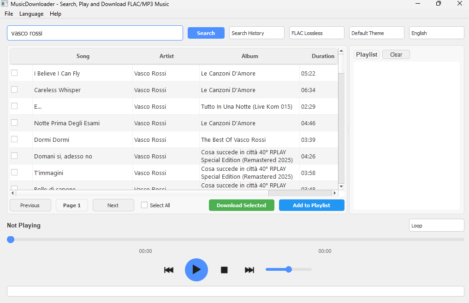Screen dimensions: 469x303
Task: Check the Notte Prima Degli Esami row
Action: pos(14,122)
